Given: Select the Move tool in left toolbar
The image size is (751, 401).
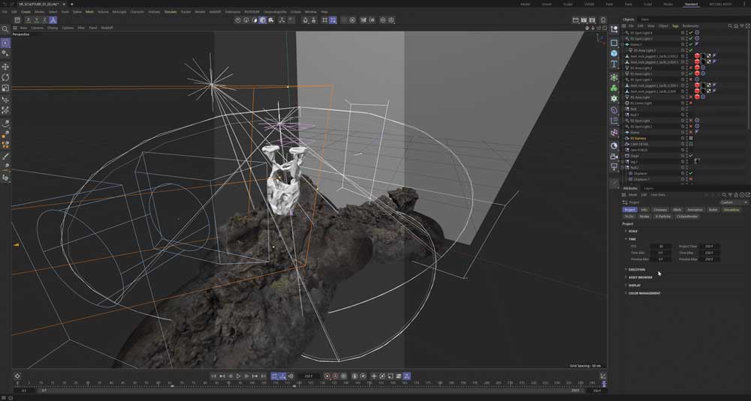Looking at the screenshot, I should point(6,67).
